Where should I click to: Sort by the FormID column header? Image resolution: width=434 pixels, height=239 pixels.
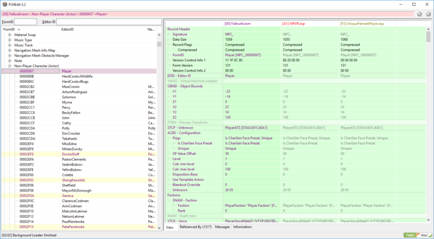[x=31, y=30]
